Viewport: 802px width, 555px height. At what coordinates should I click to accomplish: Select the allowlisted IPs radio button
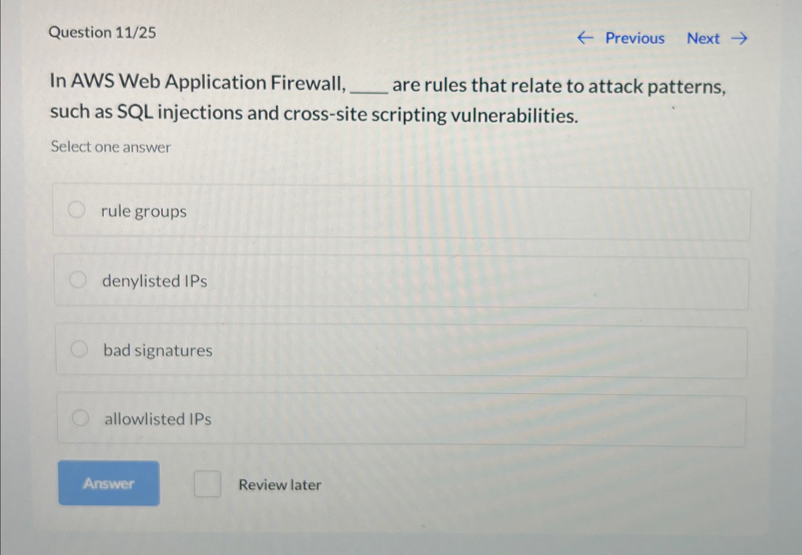tap(82, 418)
